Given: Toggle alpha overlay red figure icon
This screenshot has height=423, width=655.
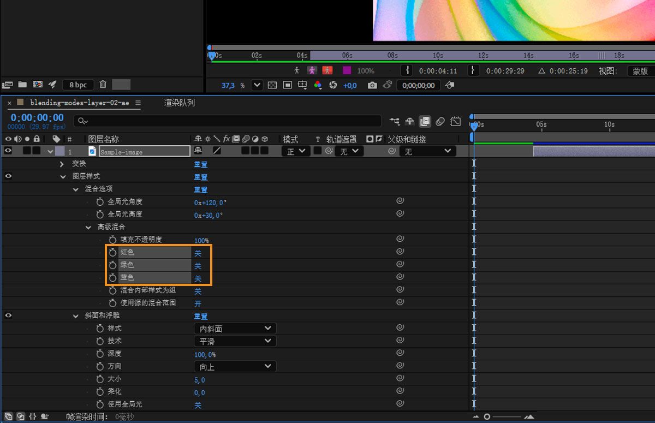Looking at the screenshot, I should (327, 70).
